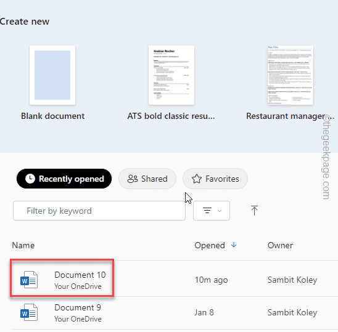Image resolution: width=338 pixels, height=332 pixels.
Task: Click the people icon on Shared tab
Action: 133,179
